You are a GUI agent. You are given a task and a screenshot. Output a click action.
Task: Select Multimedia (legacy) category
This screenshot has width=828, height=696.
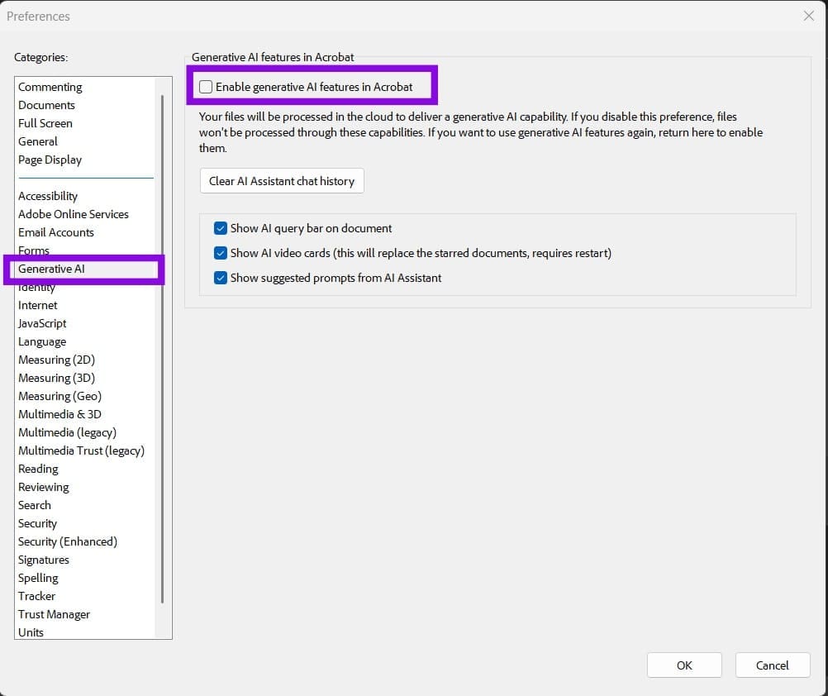click(67, 433)
